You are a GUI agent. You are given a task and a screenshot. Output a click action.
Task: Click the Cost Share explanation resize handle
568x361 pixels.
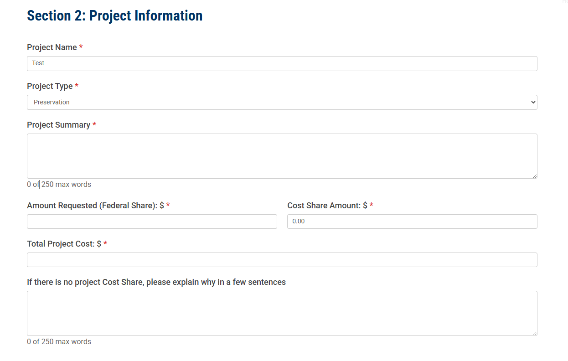(x=535, y=333)
